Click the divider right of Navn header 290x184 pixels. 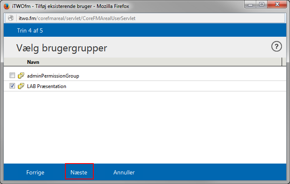coord(282,62)
